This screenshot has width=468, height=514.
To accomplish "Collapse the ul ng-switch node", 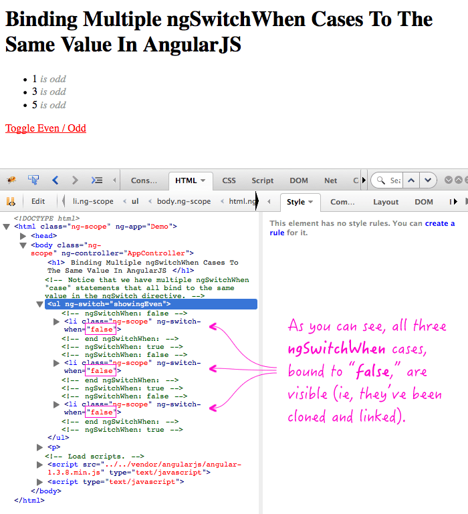I will 39,305.
